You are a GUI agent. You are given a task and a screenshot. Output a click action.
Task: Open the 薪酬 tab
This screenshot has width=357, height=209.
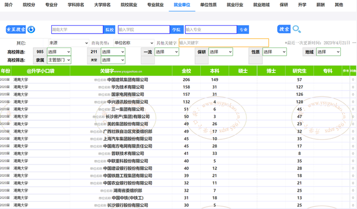click(x=321, y=4)
